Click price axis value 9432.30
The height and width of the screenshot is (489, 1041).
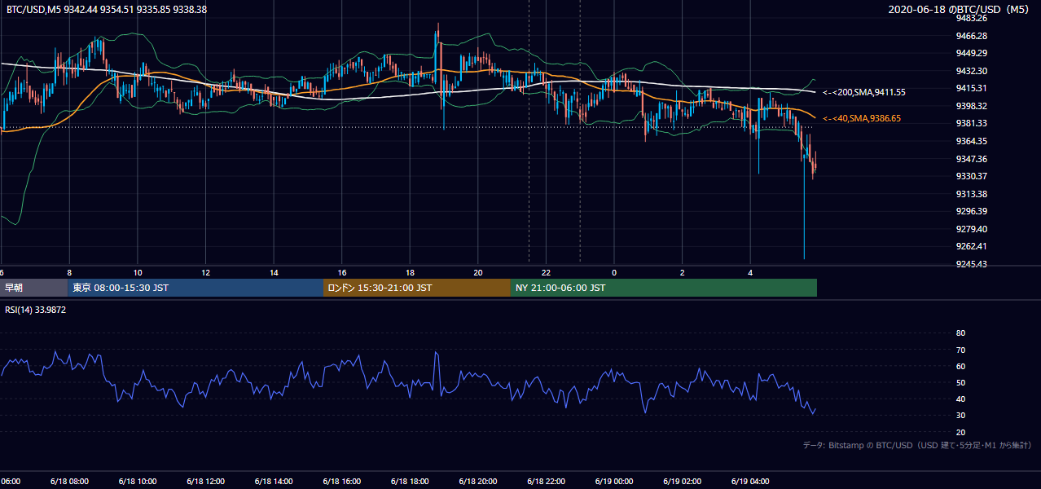coord(972,71)
